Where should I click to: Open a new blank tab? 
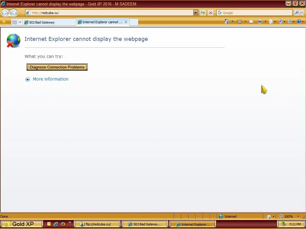click(x=134, y=22)
